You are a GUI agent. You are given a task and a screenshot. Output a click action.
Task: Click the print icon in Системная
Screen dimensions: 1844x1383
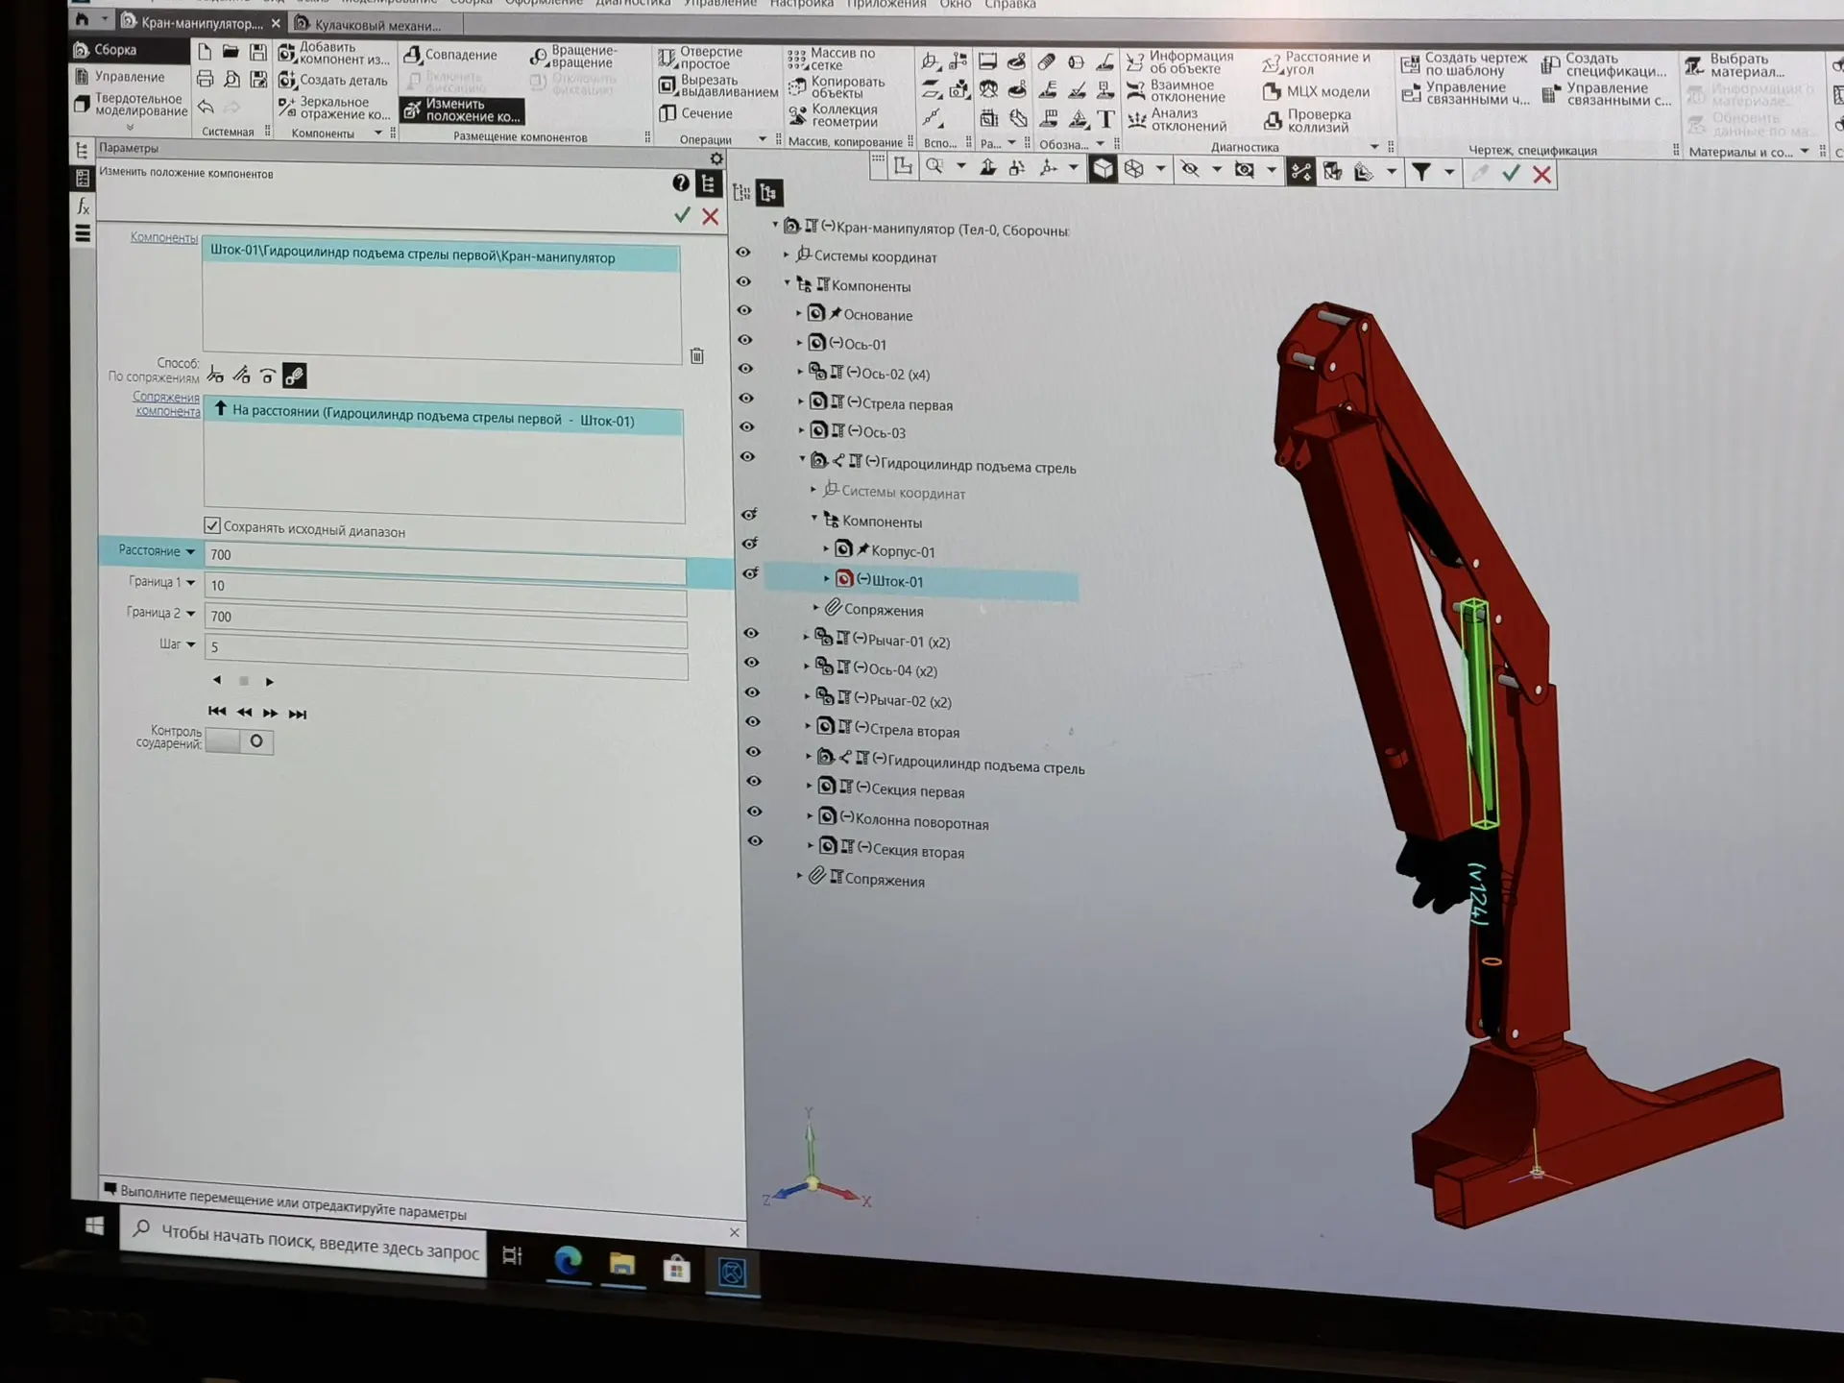[x=205, y=79]
